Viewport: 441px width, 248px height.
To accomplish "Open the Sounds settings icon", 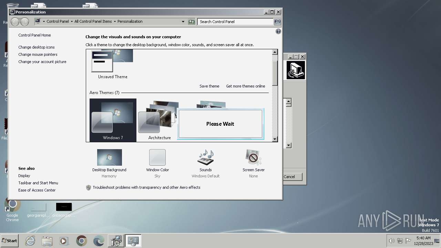I will tap(206, 157).
